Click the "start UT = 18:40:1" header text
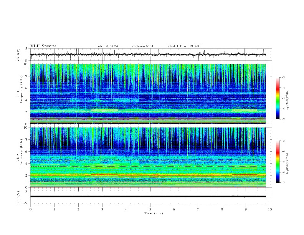The width and height of the screenshot is (304, 235). (x=185, y=46)
